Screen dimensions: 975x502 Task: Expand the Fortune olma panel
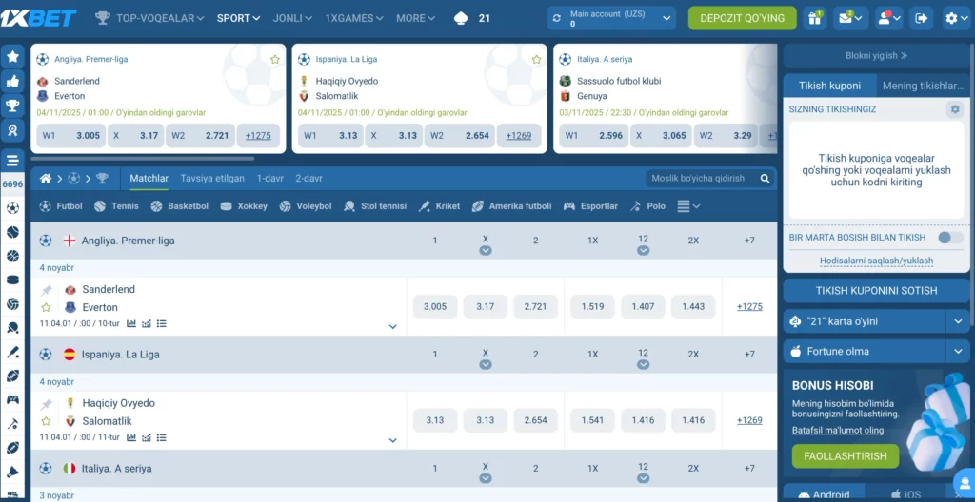pyautogui.click(x=957, y=352)
